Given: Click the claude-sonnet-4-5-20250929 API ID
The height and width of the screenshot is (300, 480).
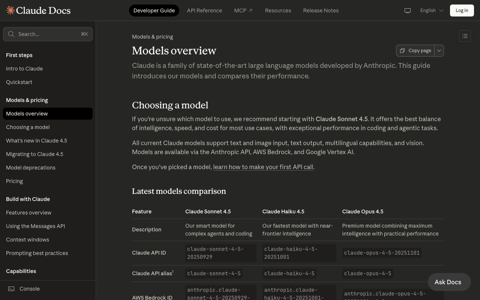Looking at the screenshot, I should click(x=221, y=253).
